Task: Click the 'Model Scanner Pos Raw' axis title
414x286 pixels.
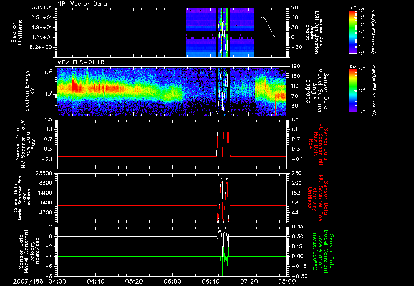Action: tap(22, 198)
